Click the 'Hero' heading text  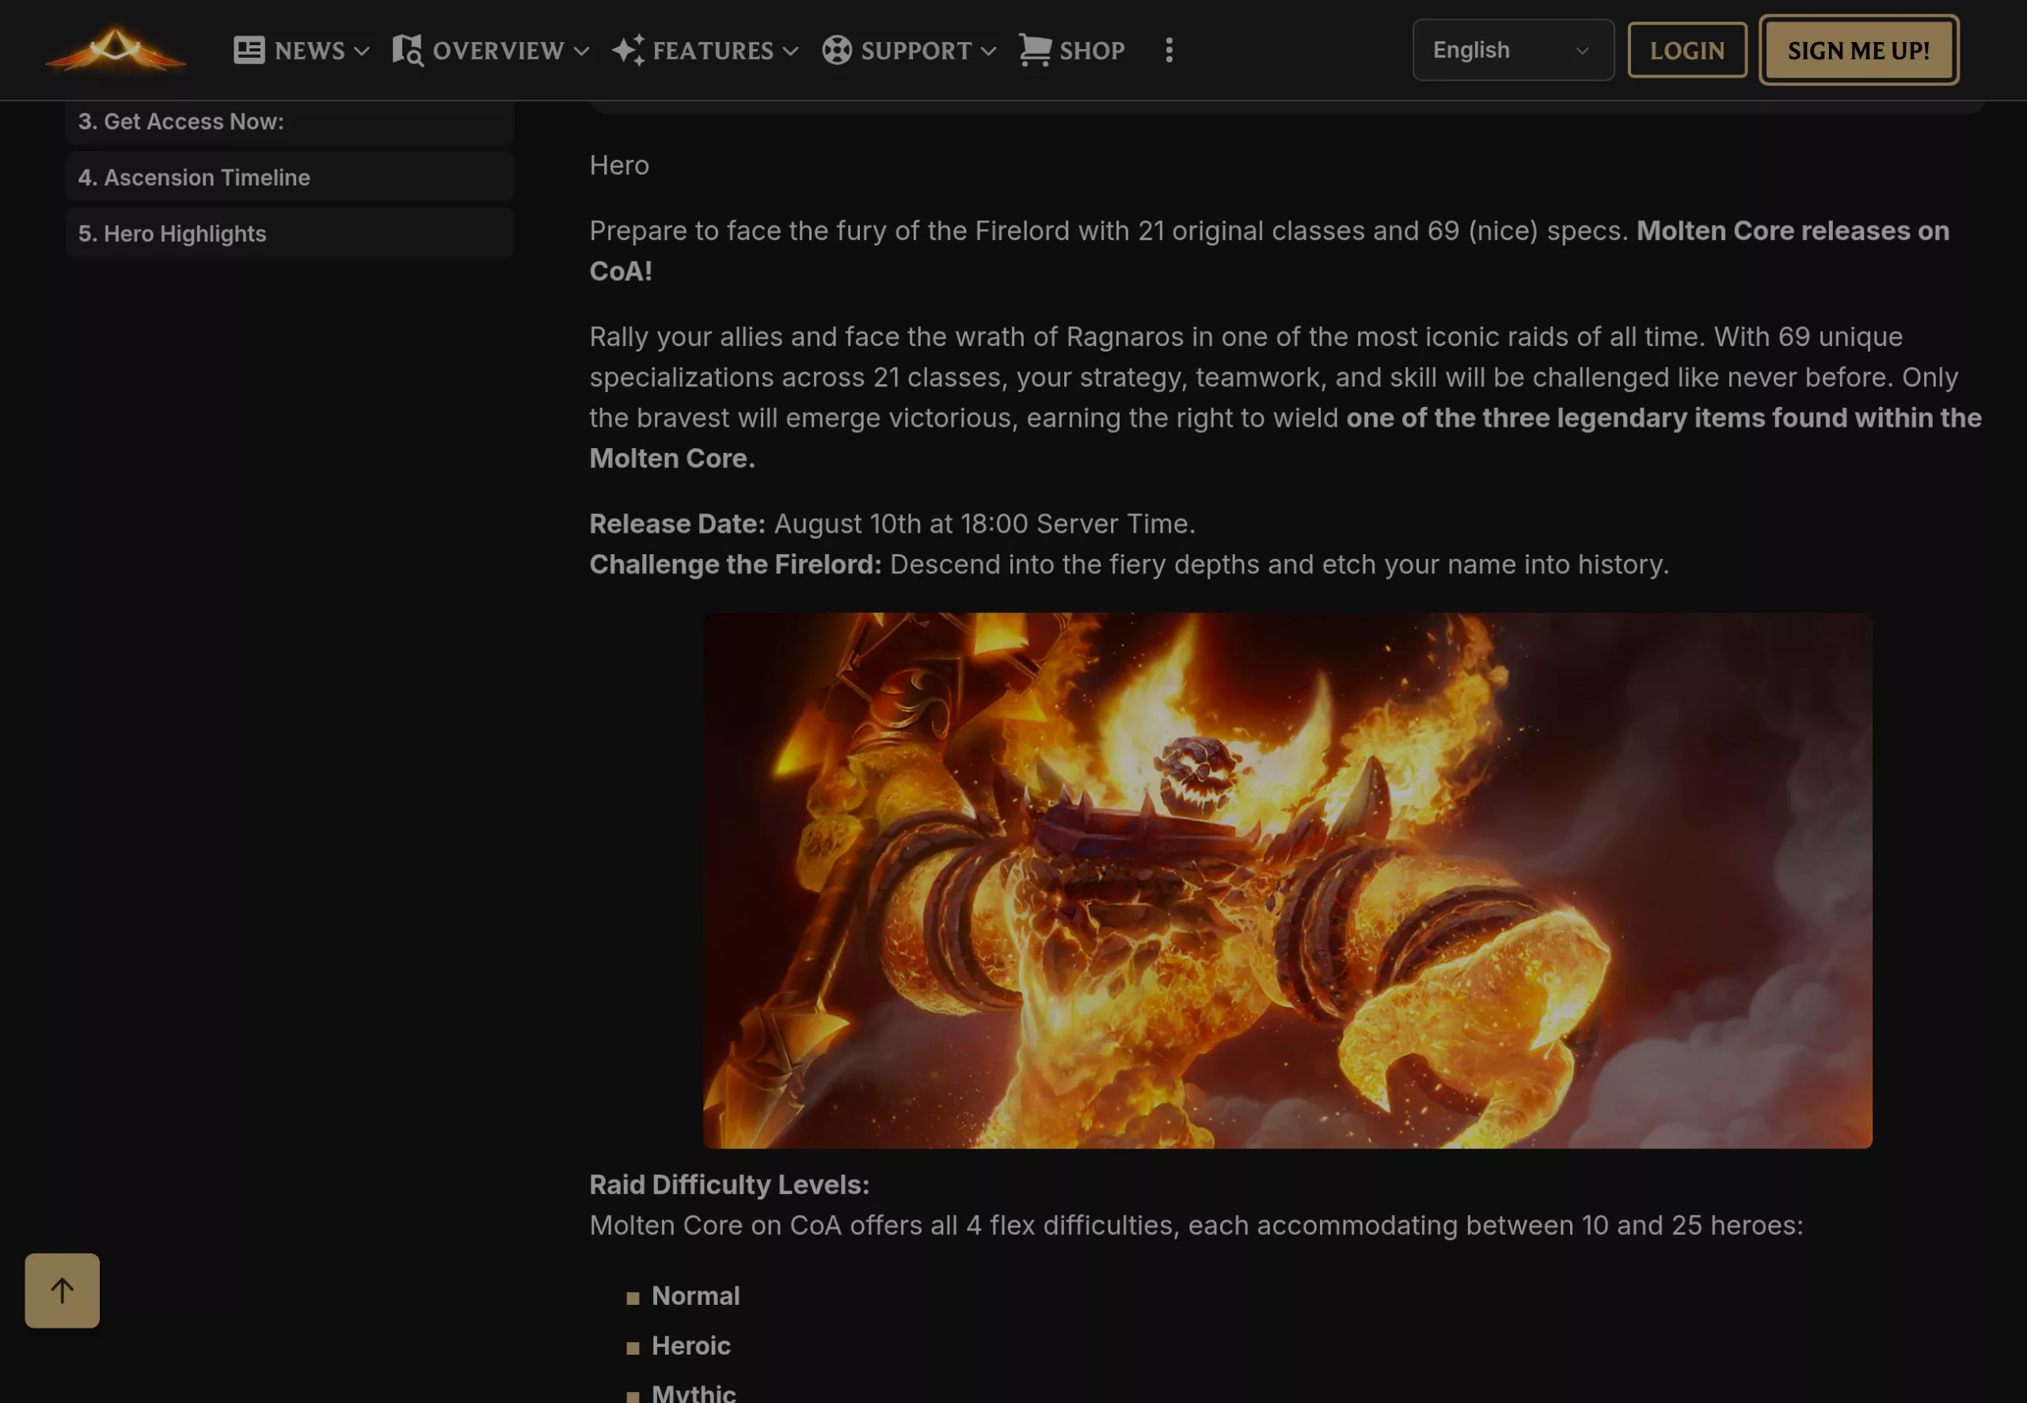(x=619, y=165)
